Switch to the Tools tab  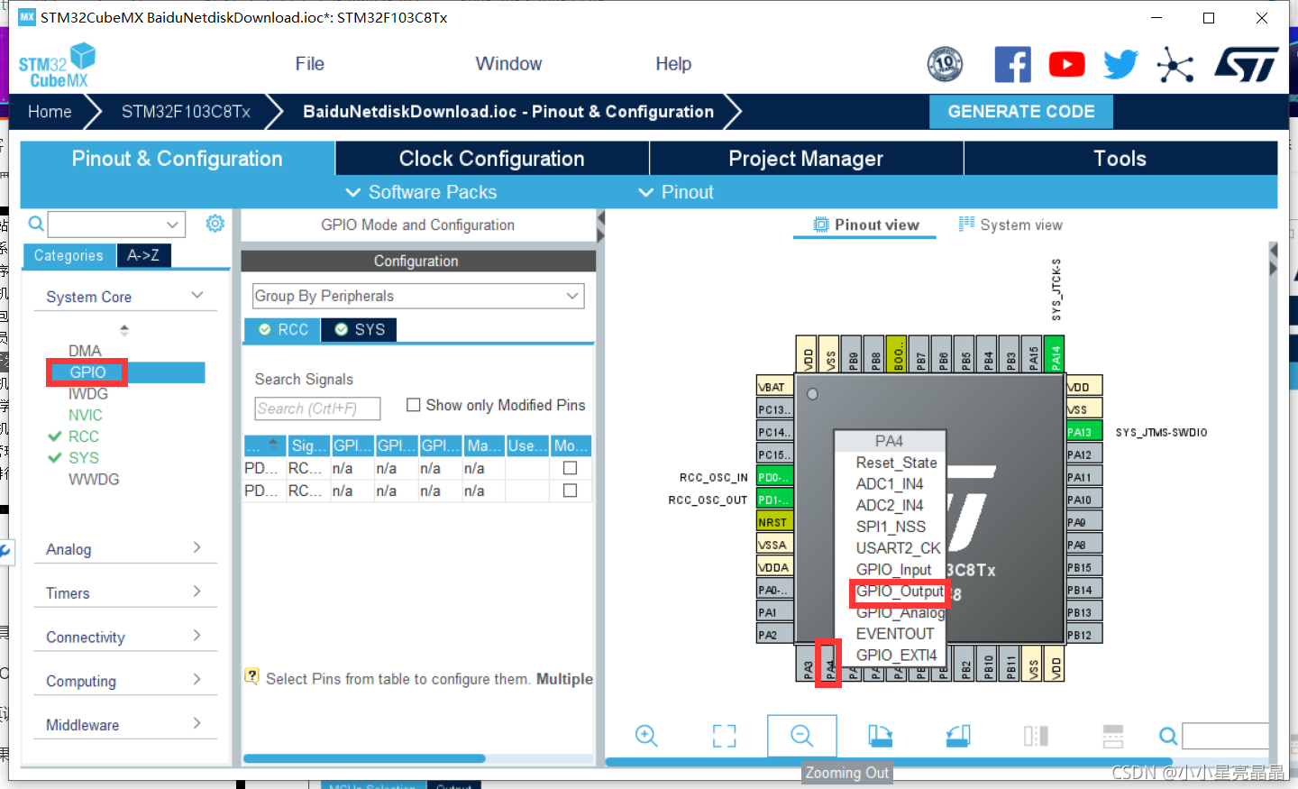pos(1120,159)
